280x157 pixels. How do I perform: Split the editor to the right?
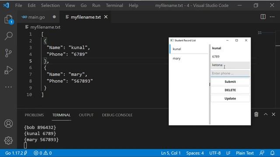(x=263, y=17)
